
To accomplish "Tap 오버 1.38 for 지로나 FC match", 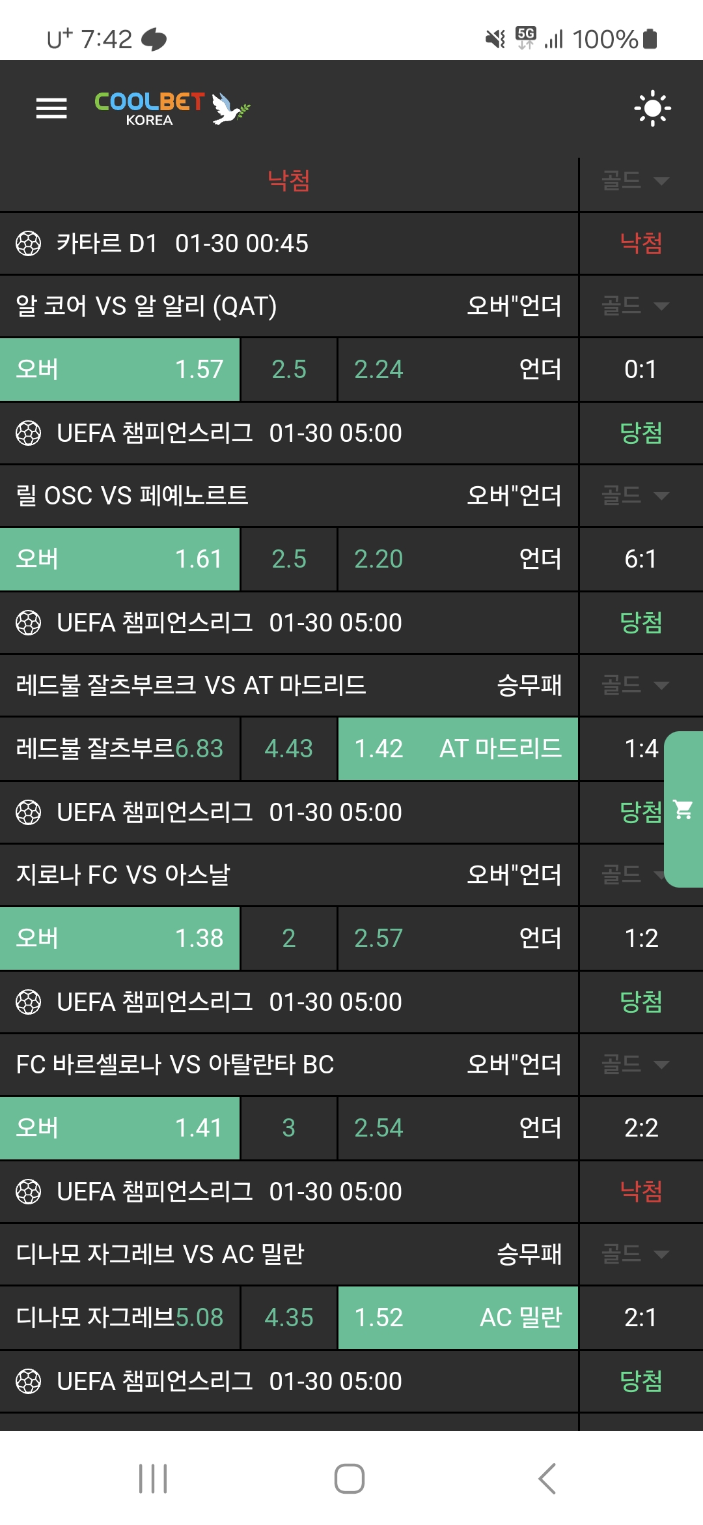I will pos(120,938).
